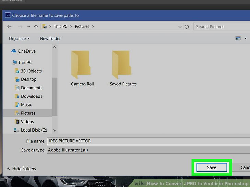Click Pictures in the address breadcrumb
Screen dimensions: 250x187
(x=82, y=26)
